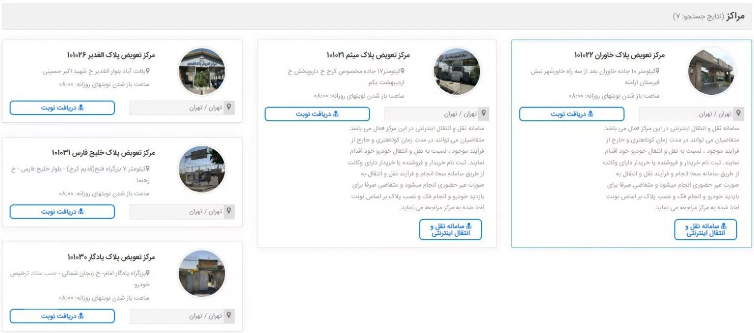Viewport: 754px width, 333px height.
Task: Select the 'مرکز تعویض پلاک خاوران ۱۰۱۰۲۲' title
Action: click(619, 55)
